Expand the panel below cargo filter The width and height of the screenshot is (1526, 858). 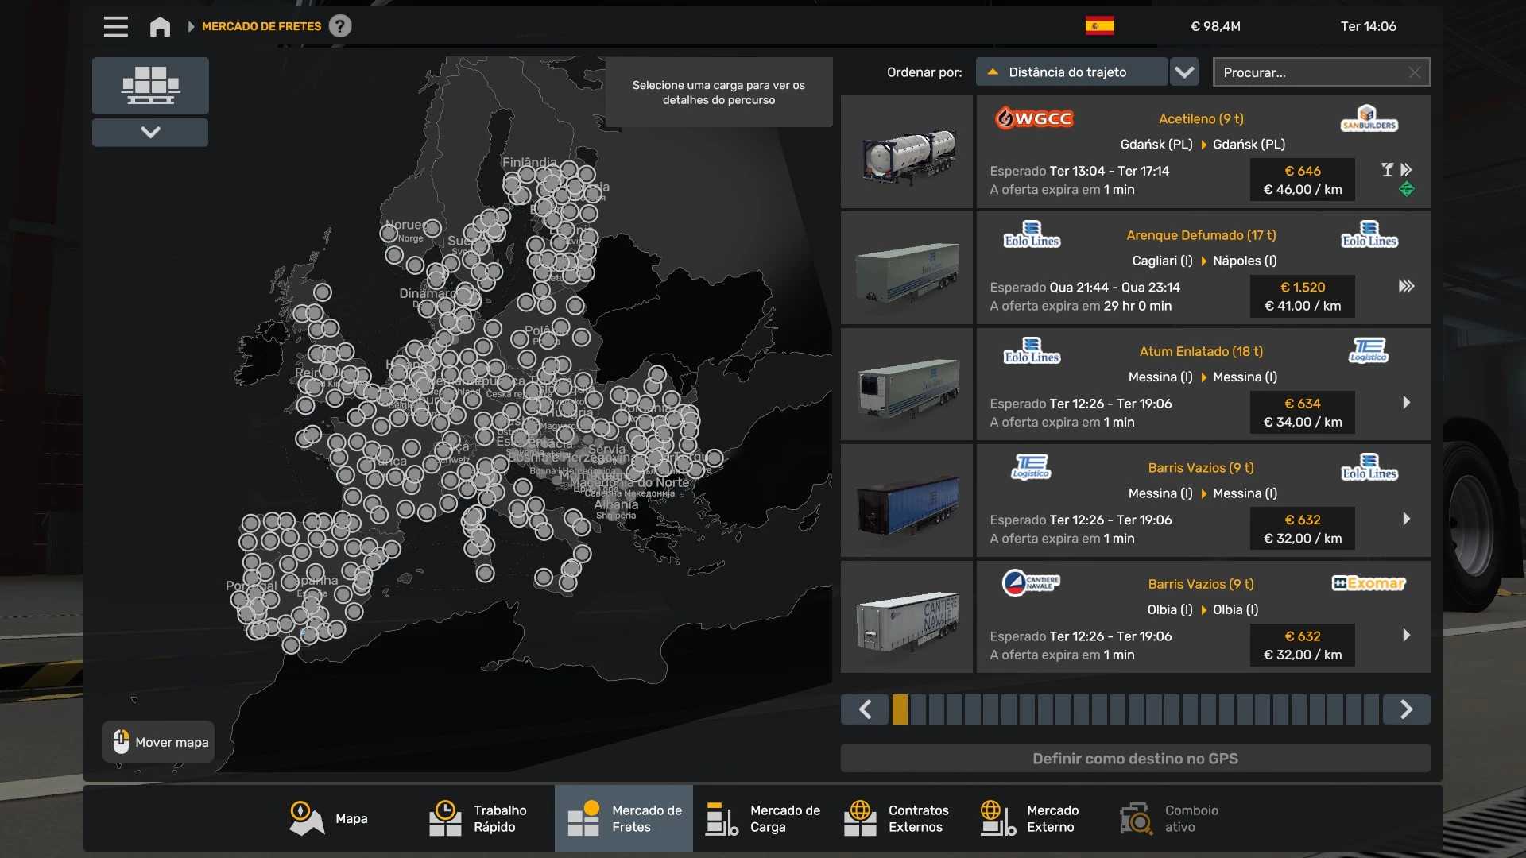click(x=150, y=132)
